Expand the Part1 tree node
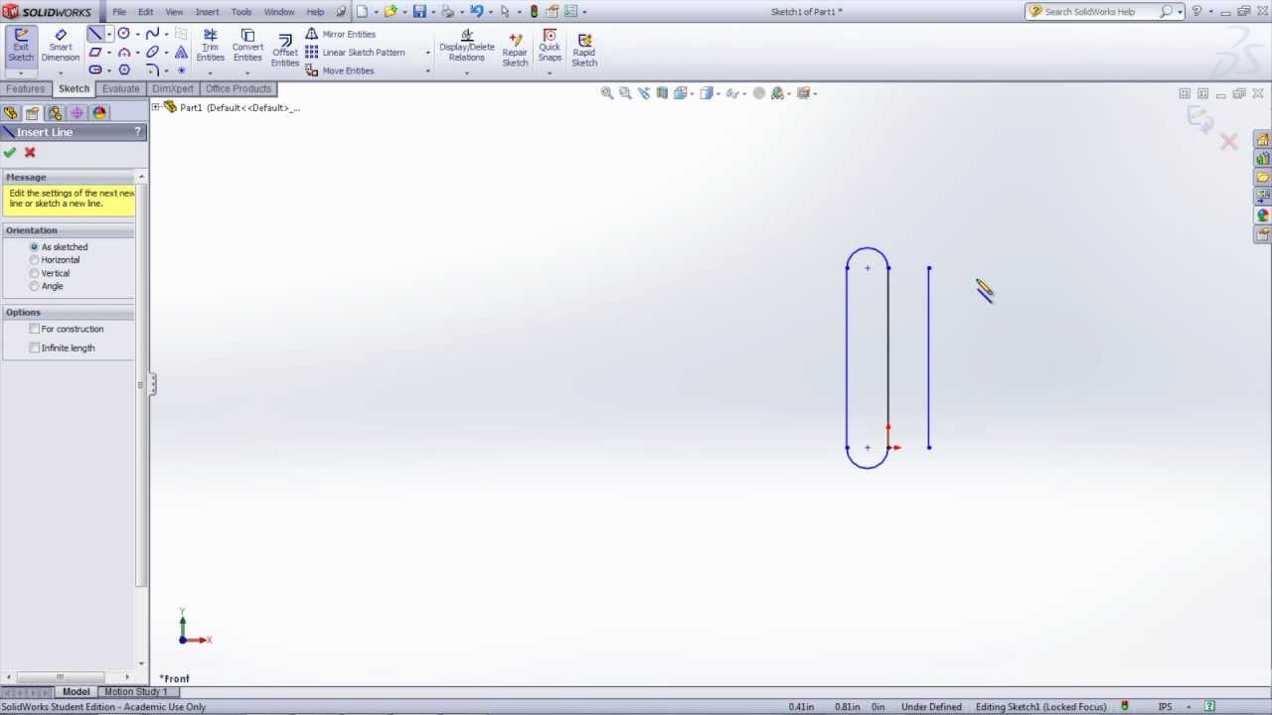The width and height of the screenshot is (1272, 715). (x=156, y=107)
